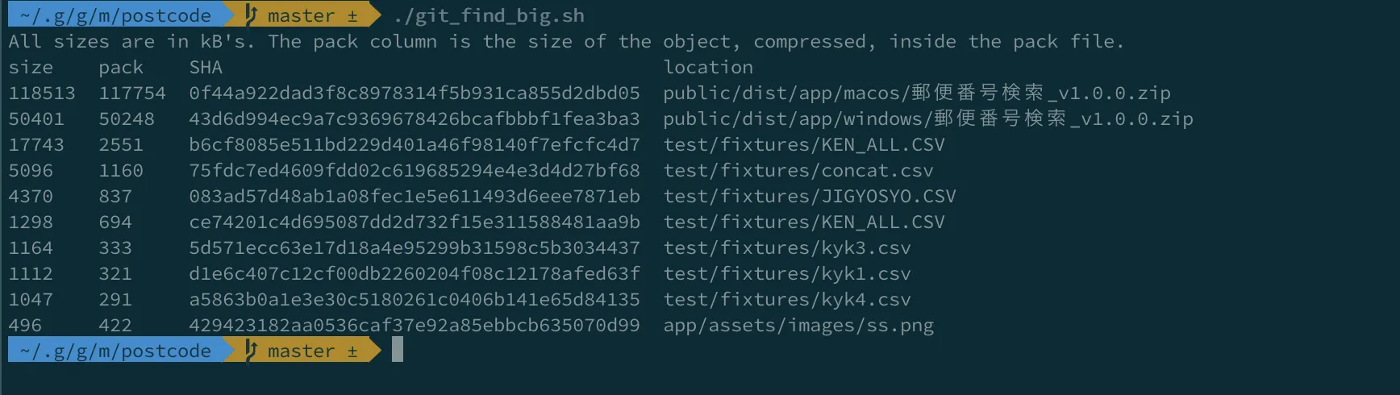The image size is (1400, 395).
Task: Click the SHA column header
Action: 206,67
